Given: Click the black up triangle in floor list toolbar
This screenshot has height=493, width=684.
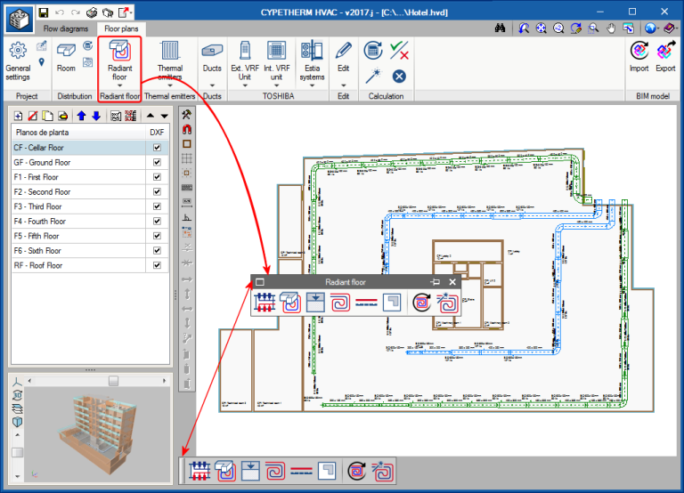Looking at the screenshot, I should pyautogui.click(x=151, y=116).
